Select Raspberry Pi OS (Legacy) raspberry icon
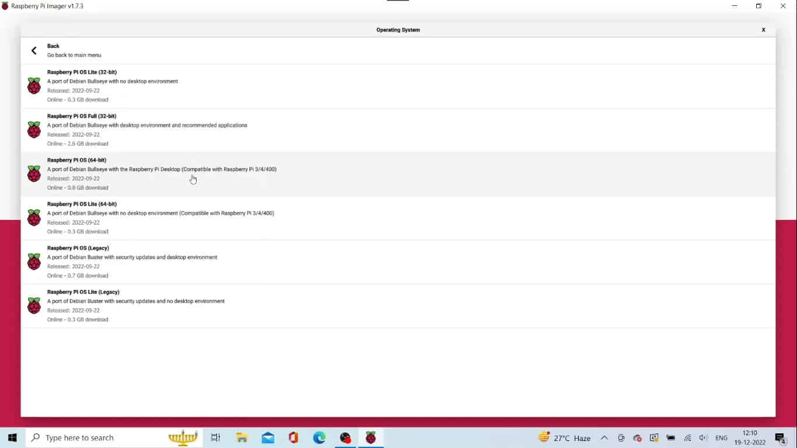Image resolution: width=797 pixels, height=448 pixels. coord(34,262)
